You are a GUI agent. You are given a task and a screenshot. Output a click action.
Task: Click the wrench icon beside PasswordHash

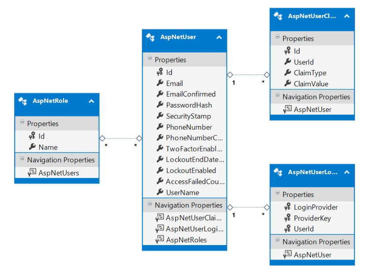[x=160, y=104]
